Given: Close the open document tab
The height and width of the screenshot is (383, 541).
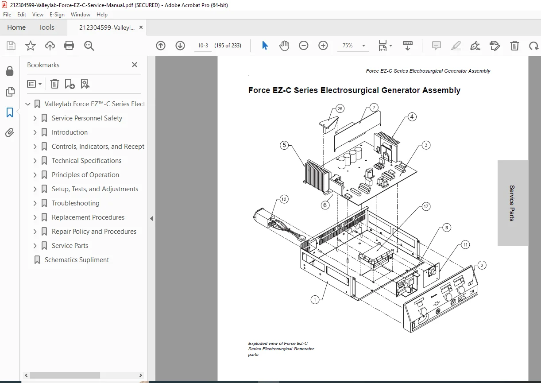Looking at the screenshot, I should (x=141, y=27).
